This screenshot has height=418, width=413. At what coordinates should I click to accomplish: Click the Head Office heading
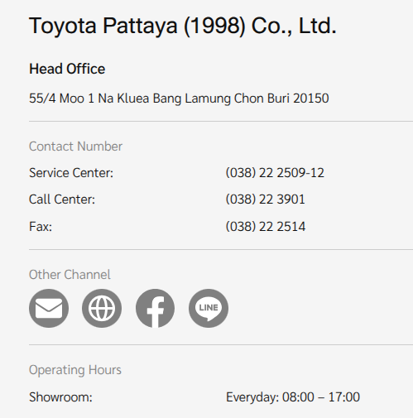67,69
